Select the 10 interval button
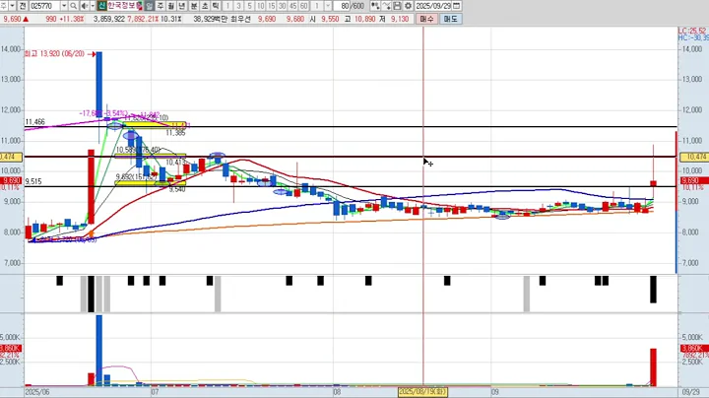 (260, 6)
